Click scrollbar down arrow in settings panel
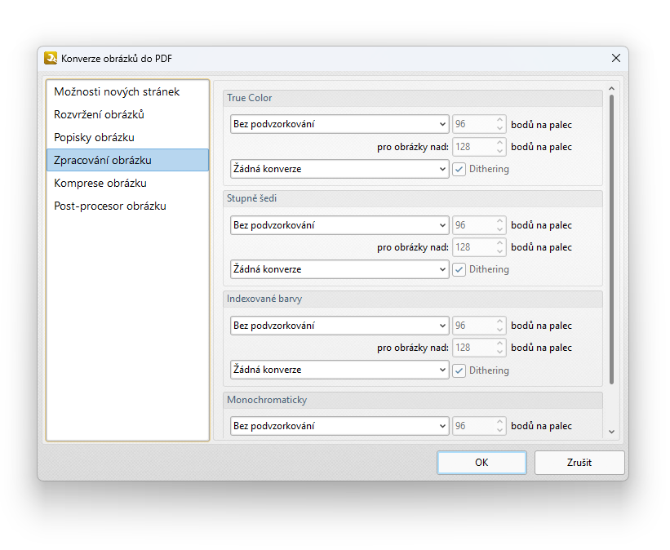Viewport: 670px width, 550px height. coord(611,432)
